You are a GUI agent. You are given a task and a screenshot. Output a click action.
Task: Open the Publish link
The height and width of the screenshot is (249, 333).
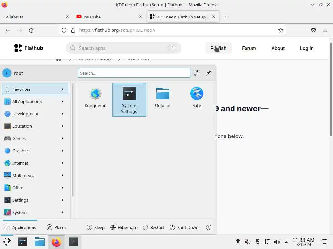coord(218,48)
